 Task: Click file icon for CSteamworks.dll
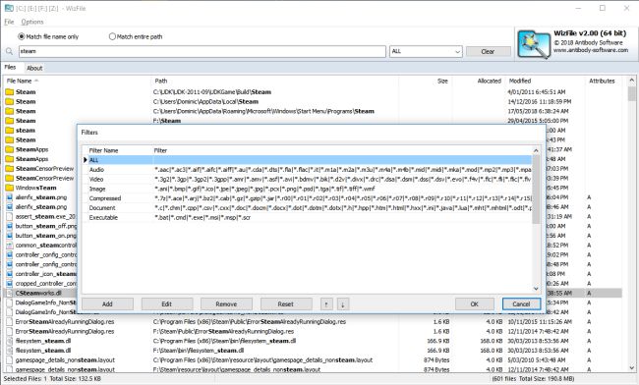pos(10,293)
